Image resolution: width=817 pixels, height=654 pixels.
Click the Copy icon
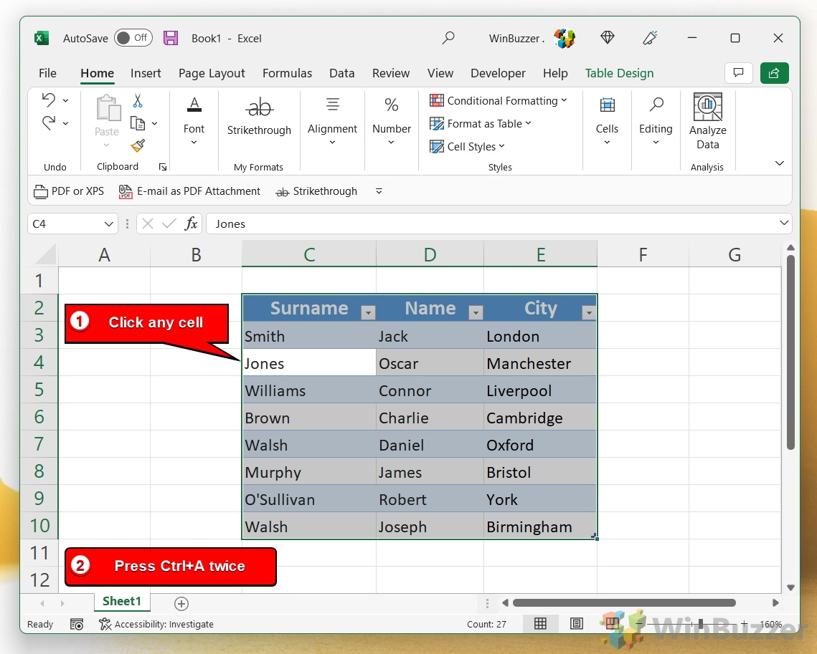[138, 123]
